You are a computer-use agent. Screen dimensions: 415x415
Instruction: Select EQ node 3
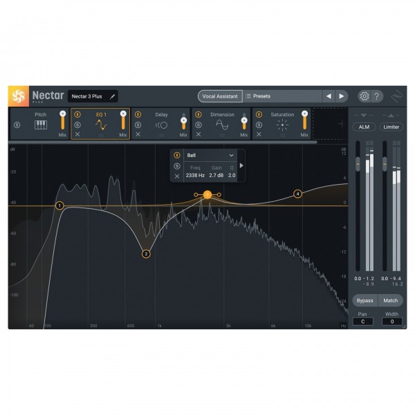pos(207,195)
